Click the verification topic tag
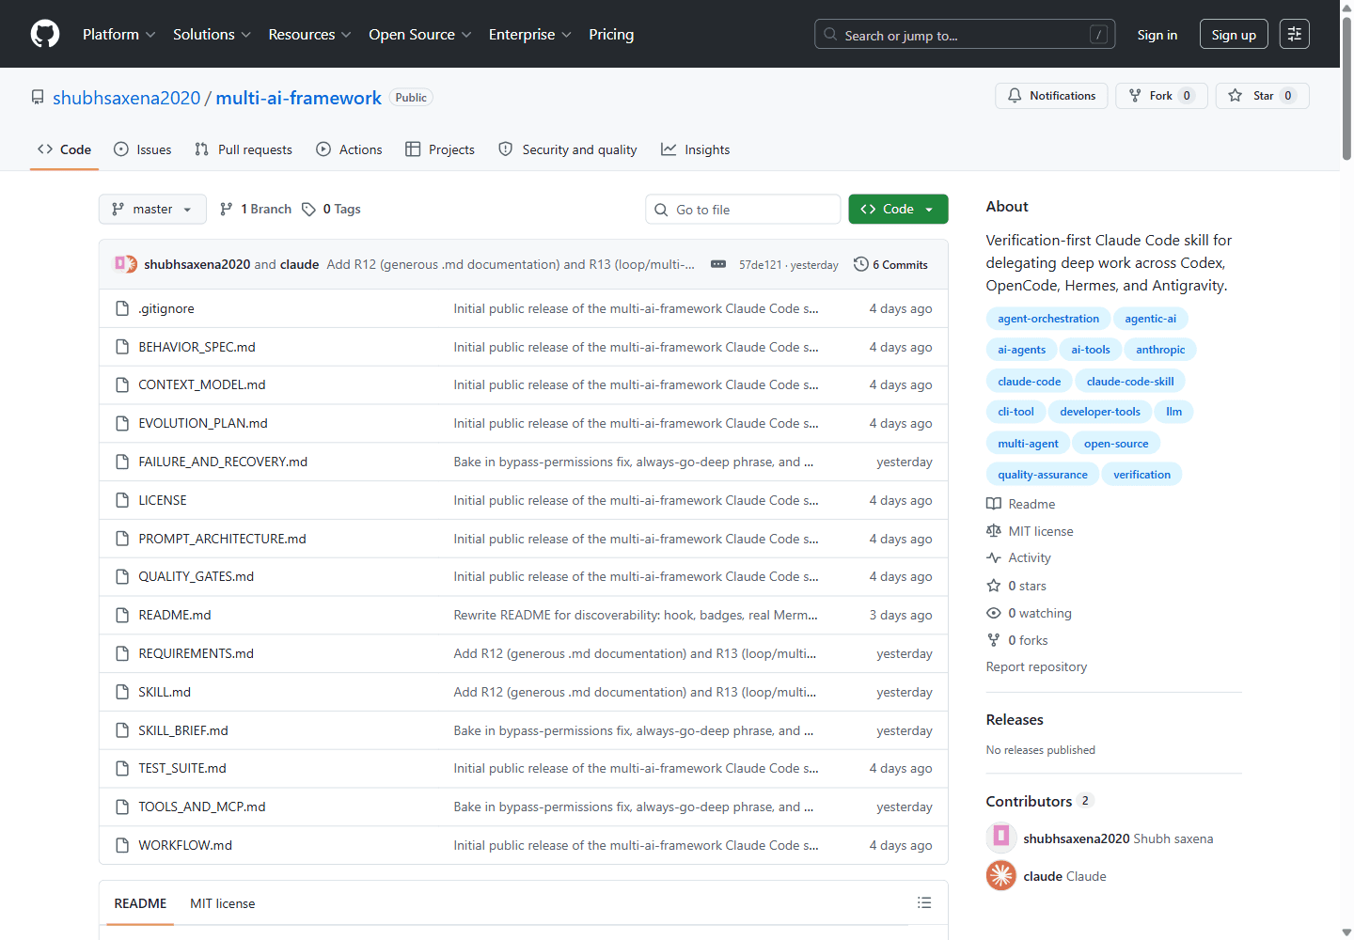 click(x=1141, y=474)
